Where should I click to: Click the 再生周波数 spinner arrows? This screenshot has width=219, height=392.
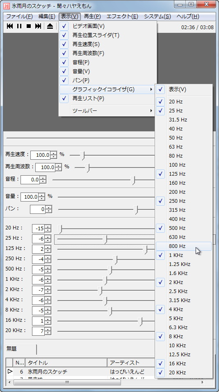point(58,167)
